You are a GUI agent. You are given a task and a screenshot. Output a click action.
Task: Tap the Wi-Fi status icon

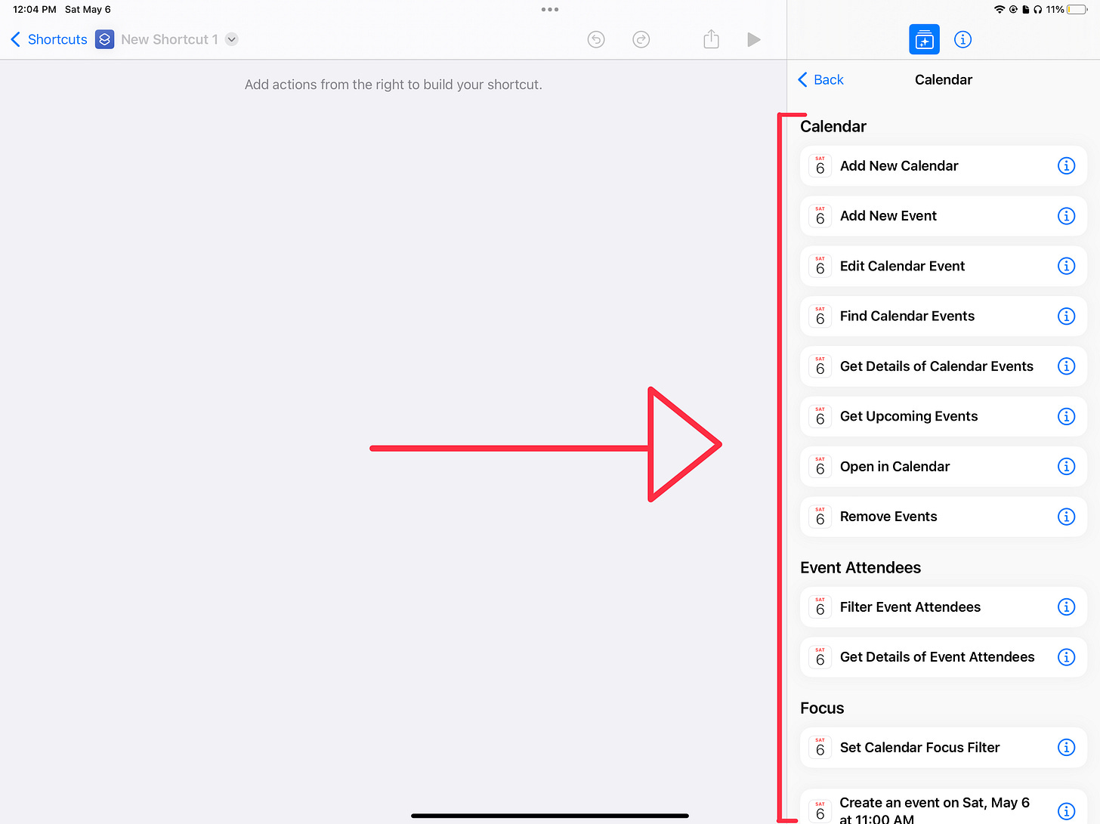pyautogui.click(x=1000, y=10)
